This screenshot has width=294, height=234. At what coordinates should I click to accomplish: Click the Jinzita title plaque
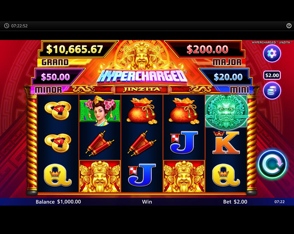coord(141,90)
